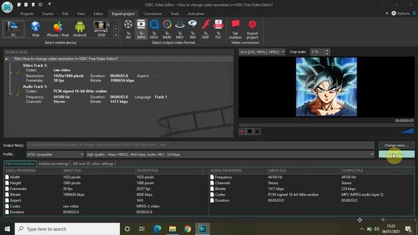Switch to Additional settings tab

pos(54,164)
